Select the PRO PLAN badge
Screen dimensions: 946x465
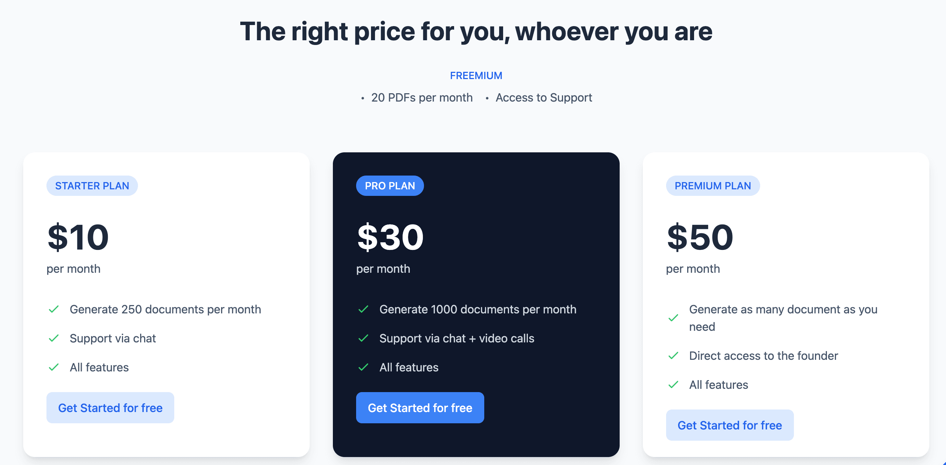pos(390,186)
